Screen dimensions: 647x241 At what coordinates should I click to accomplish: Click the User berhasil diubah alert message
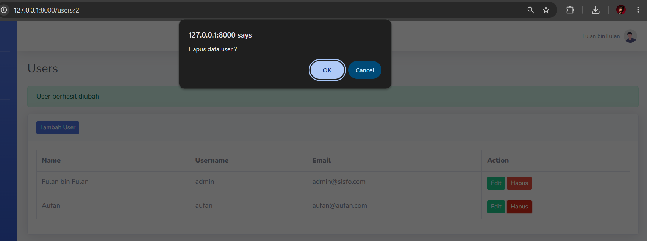pos(333,96)
